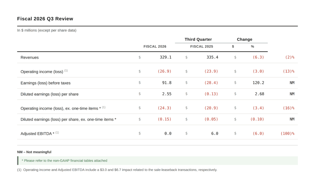Select the FISCAL 2025 column header
Screen dimensions: 315x187
201,47
